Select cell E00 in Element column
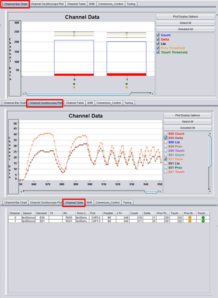The image size is (218, 298). [x=42, y=218]
